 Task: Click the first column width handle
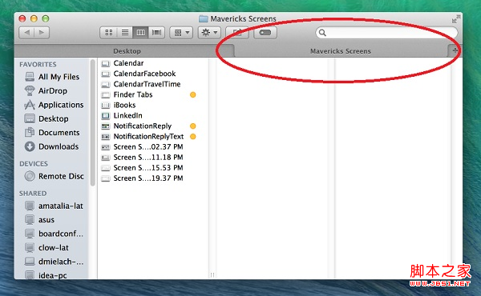[212, 274]
